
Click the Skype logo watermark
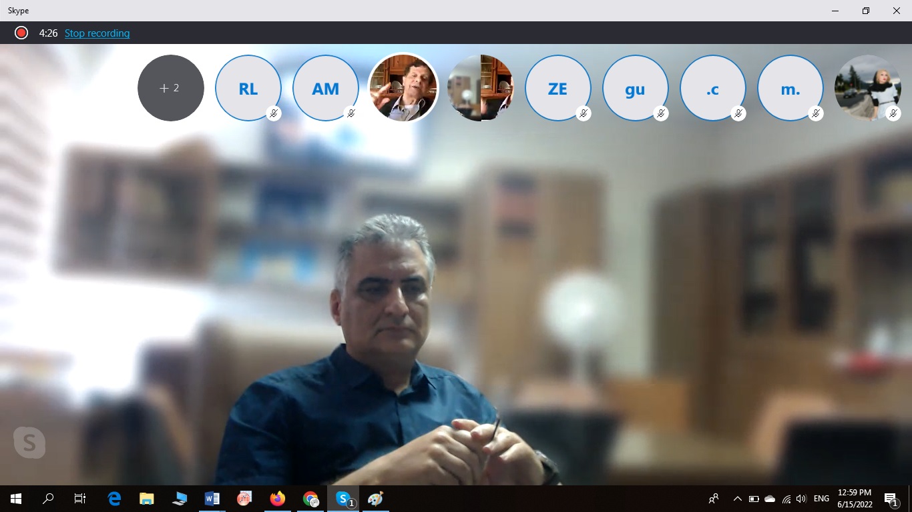click(x=29, y=443)
